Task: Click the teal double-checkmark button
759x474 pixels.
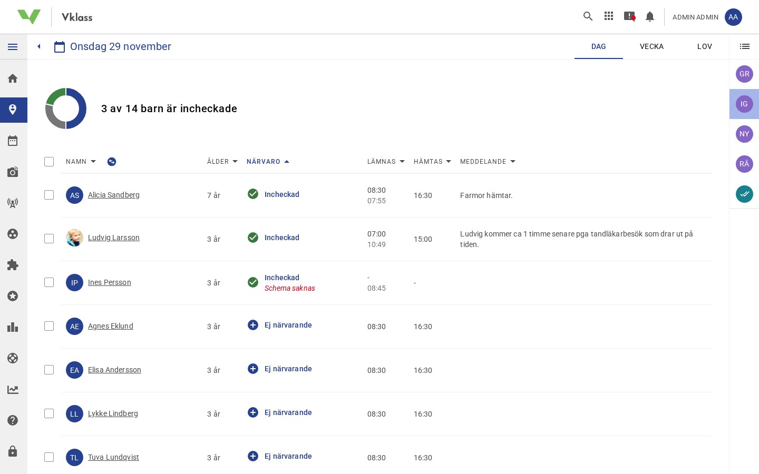Action: [x=744, y=194]
